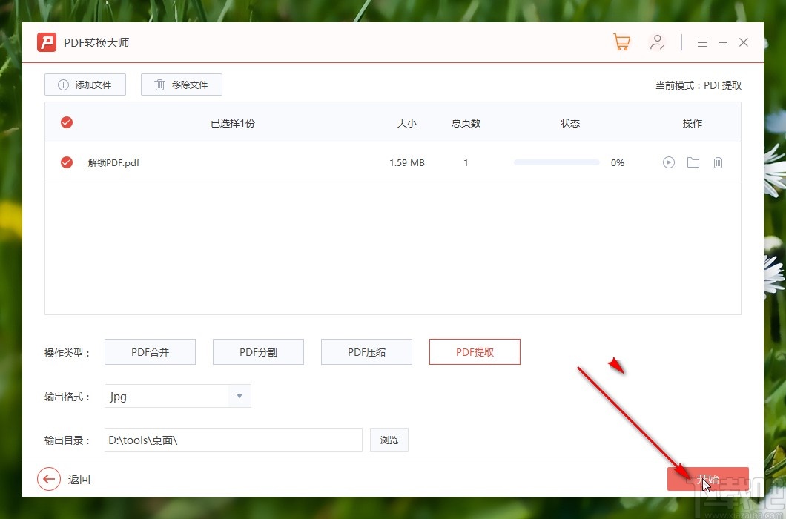Click the 浏览 browse button

point(389,440)
